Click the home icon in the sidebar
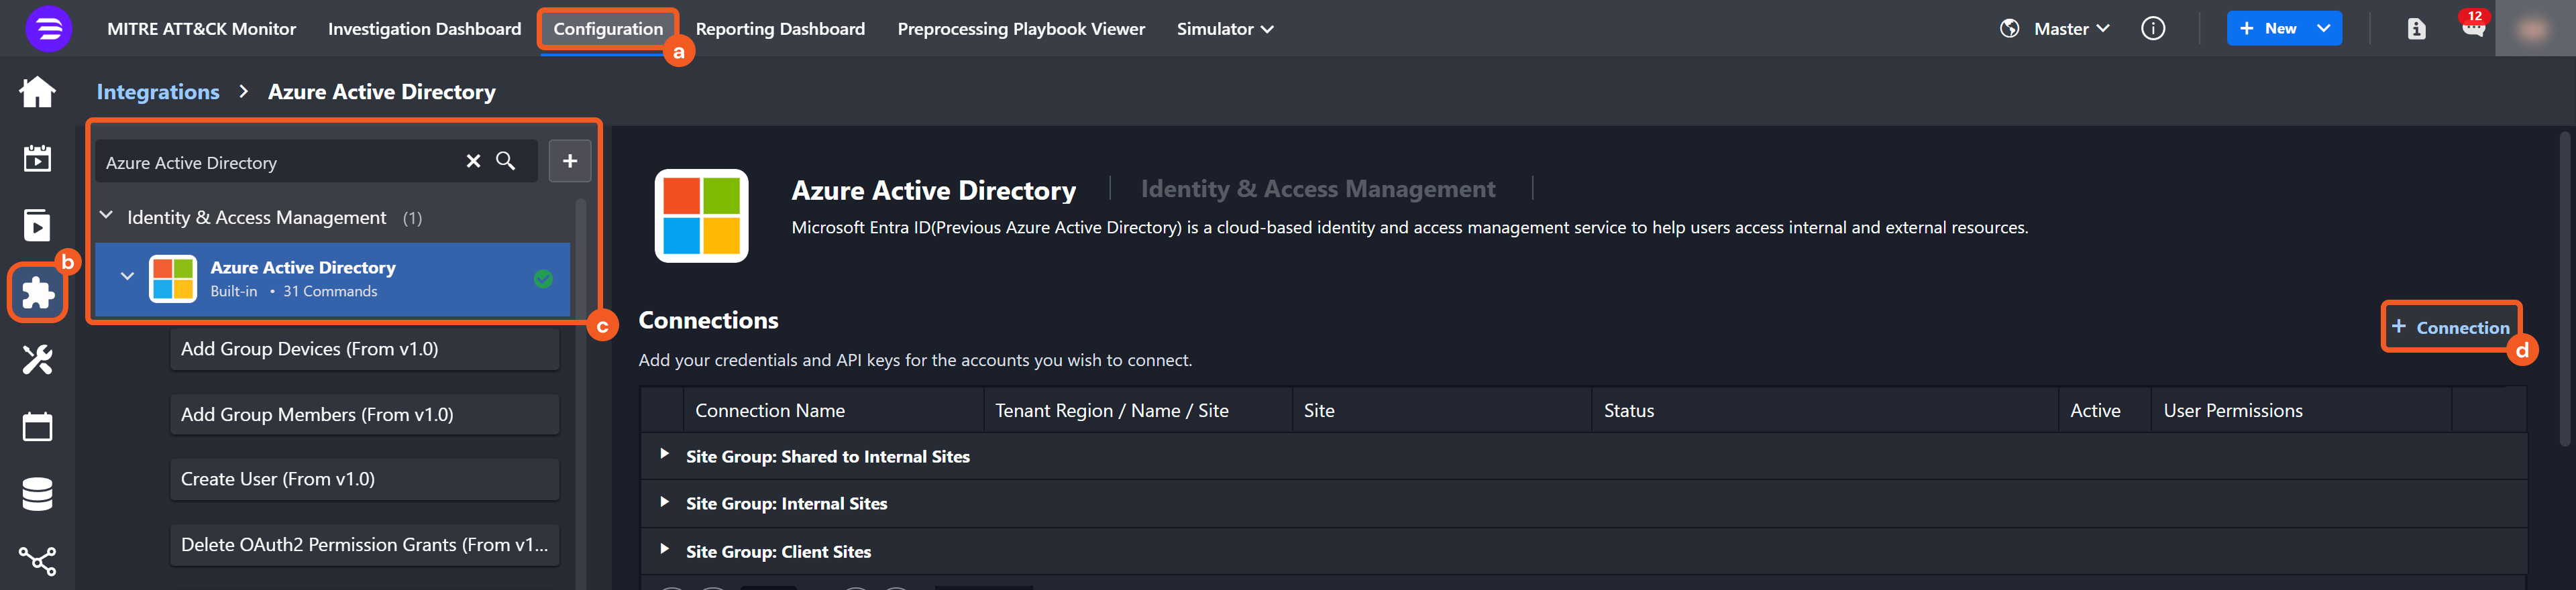Viewport: 2576px width, 590px height. [x=37, y=92]
